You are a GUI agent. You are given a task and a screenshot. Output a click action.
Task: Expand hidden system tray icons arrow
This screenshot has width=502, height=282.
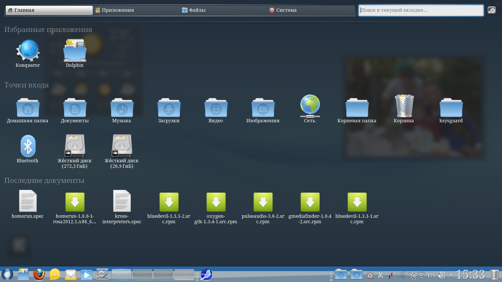(451, 274)
